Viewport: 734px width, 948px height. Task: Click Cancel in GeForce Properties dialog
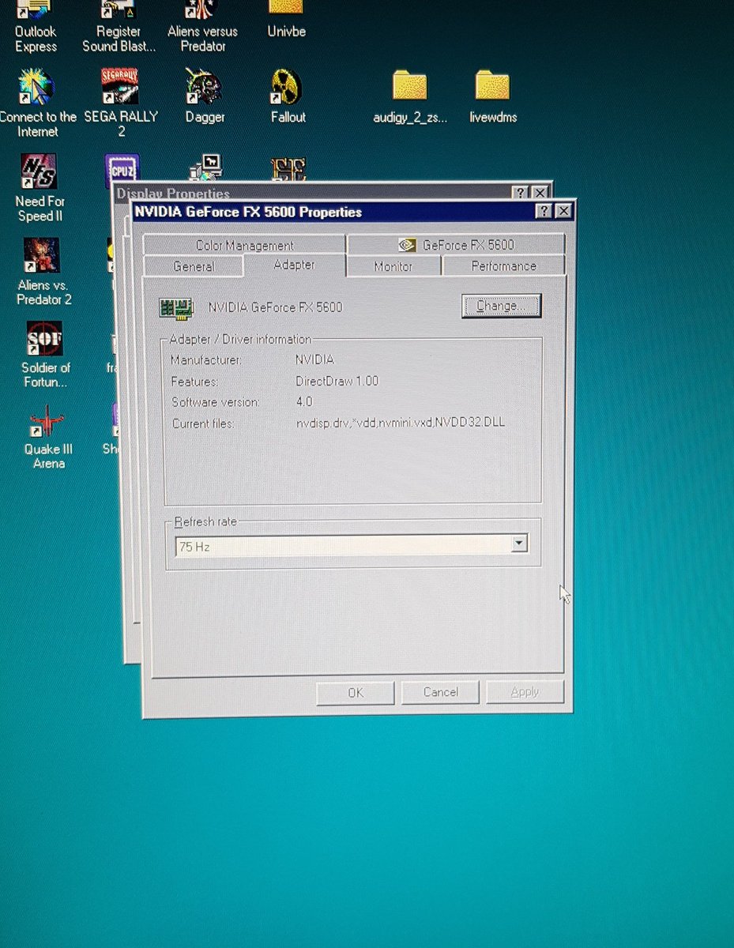tap(440, 692)
